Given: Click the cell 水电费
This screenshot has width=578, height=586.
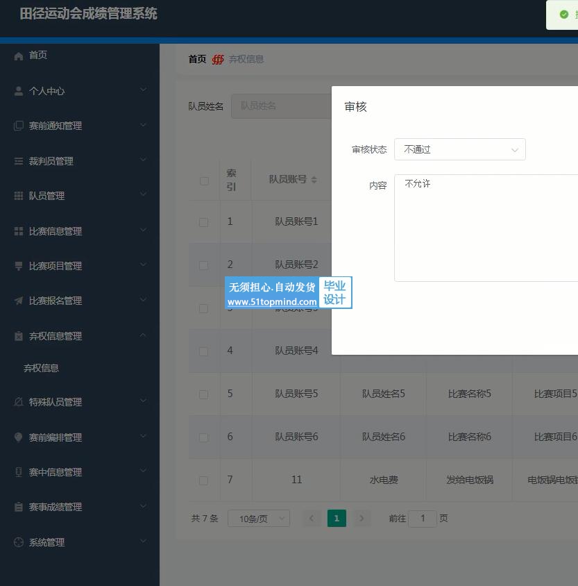Looking at the screenshot, I should 384,480.
